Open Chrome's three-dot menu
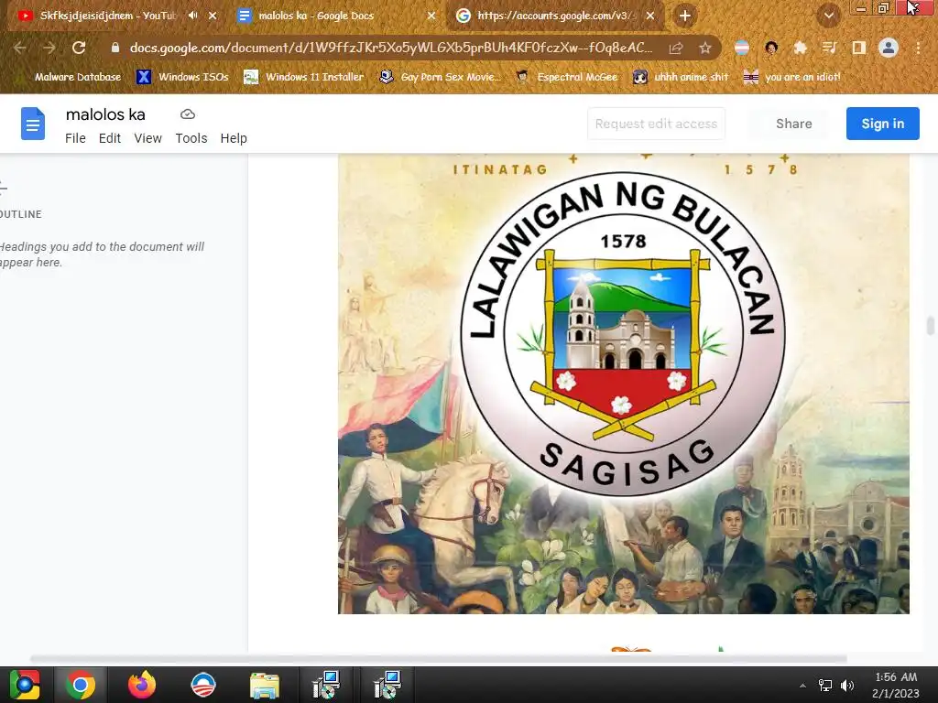Viewport: 938px width, 703px height. point(918,48)
